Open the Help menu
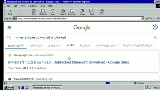Image resolution: width=160 pixels, height=90 pixels. [x=50, y=6]
